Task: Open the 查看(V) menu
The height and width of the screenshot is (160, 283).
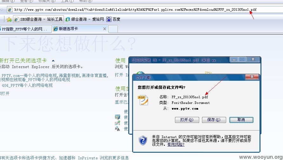Action: pyautogui.click(x=26, y=1)
